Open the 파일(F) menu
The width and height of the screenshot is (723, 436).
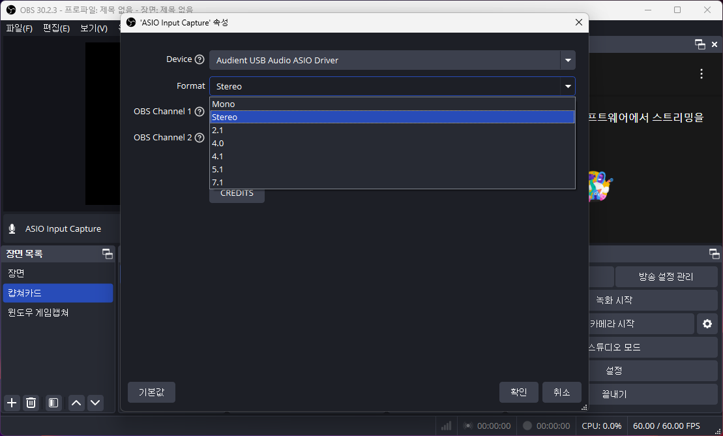coord(20,28)
